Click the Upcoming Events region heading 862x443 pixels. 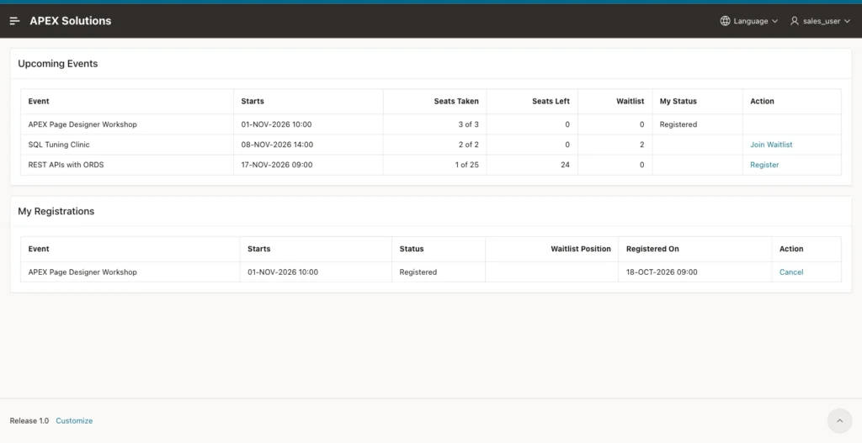click(58, 64)
